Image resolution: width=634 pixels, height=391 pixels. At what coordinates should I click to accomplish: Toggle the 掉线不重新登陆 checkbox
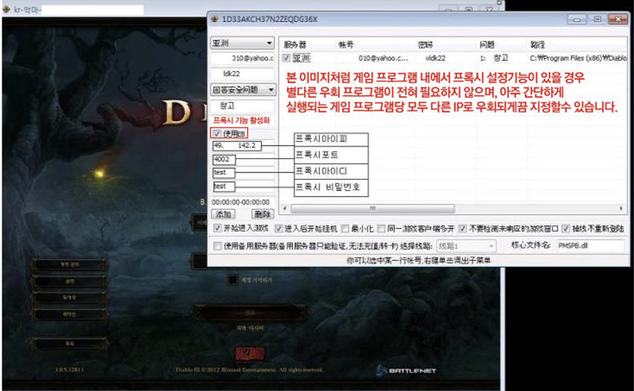[x=565, y=228]
